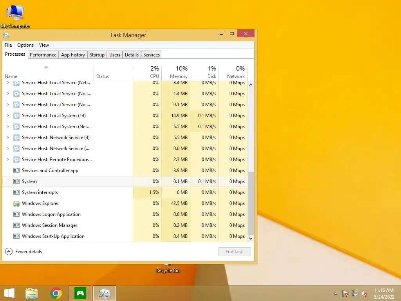Open the View menu
The height and width of the screenshot is (301, 401).
click(x=44, y=45)
